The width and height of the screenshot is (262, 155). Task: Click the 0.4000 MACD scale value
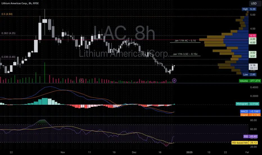254,87
